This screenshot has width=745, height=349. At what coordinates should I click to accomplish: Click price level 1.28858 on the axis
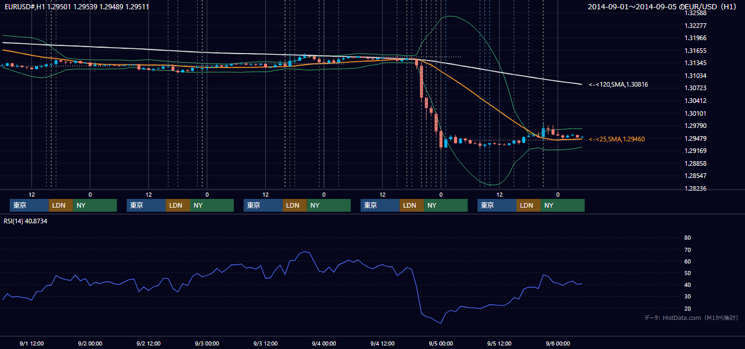[x=695, y=163]
